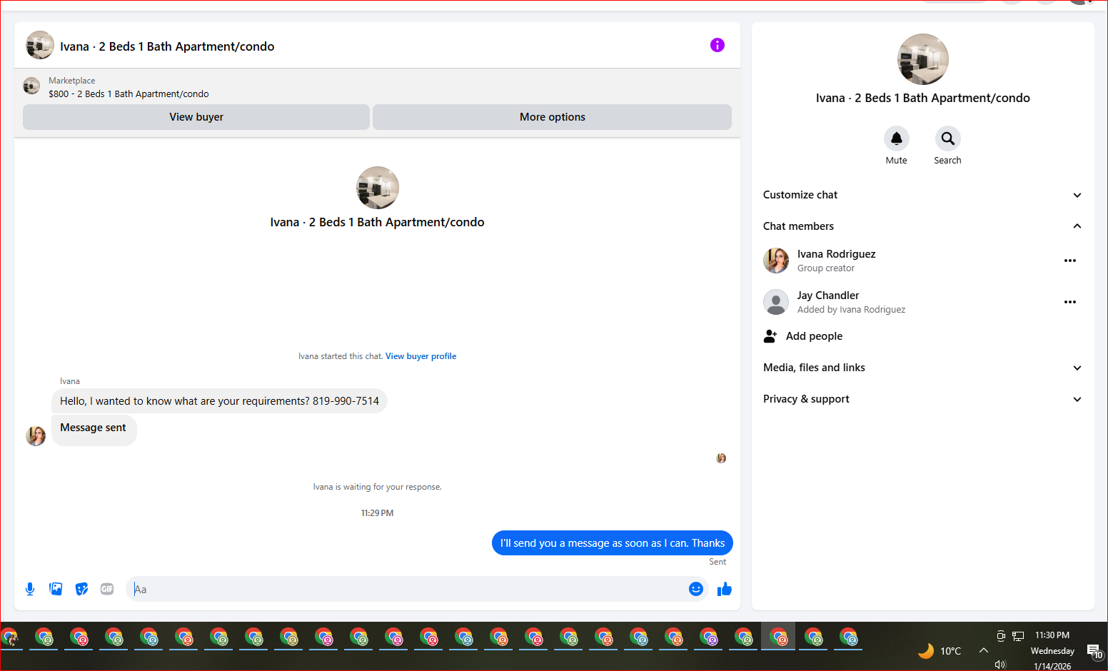
Task: Open weather widget showing 10°C
Action: [940, 651]
